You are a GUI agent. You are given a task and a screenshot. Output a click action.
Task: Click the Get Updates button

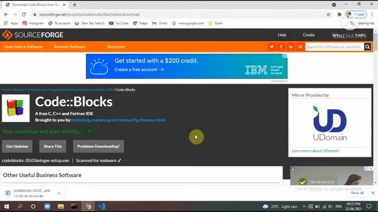click(17, 146)
